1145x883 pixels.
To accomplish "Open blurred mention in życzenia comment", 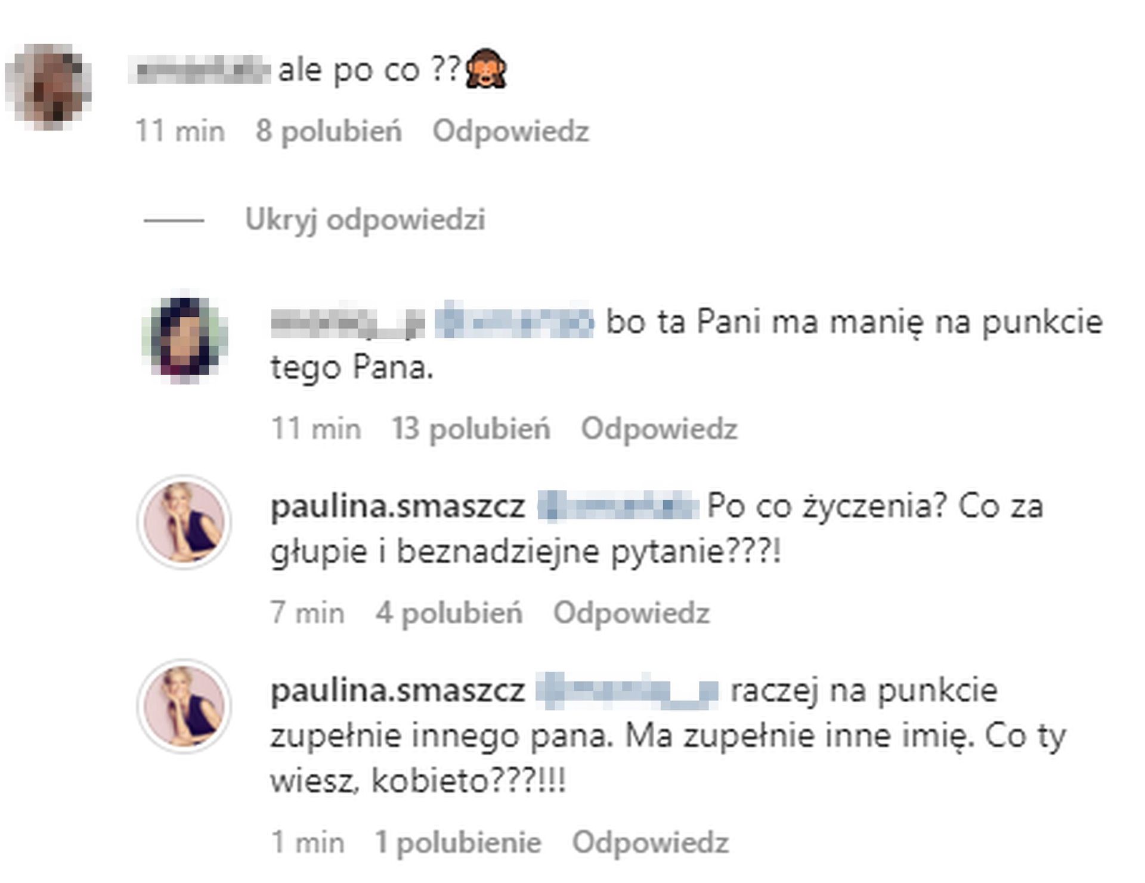I will [618, 506].
